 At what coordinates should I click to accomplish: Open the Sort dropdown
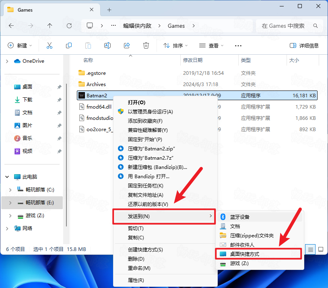(x=175, y=45)
